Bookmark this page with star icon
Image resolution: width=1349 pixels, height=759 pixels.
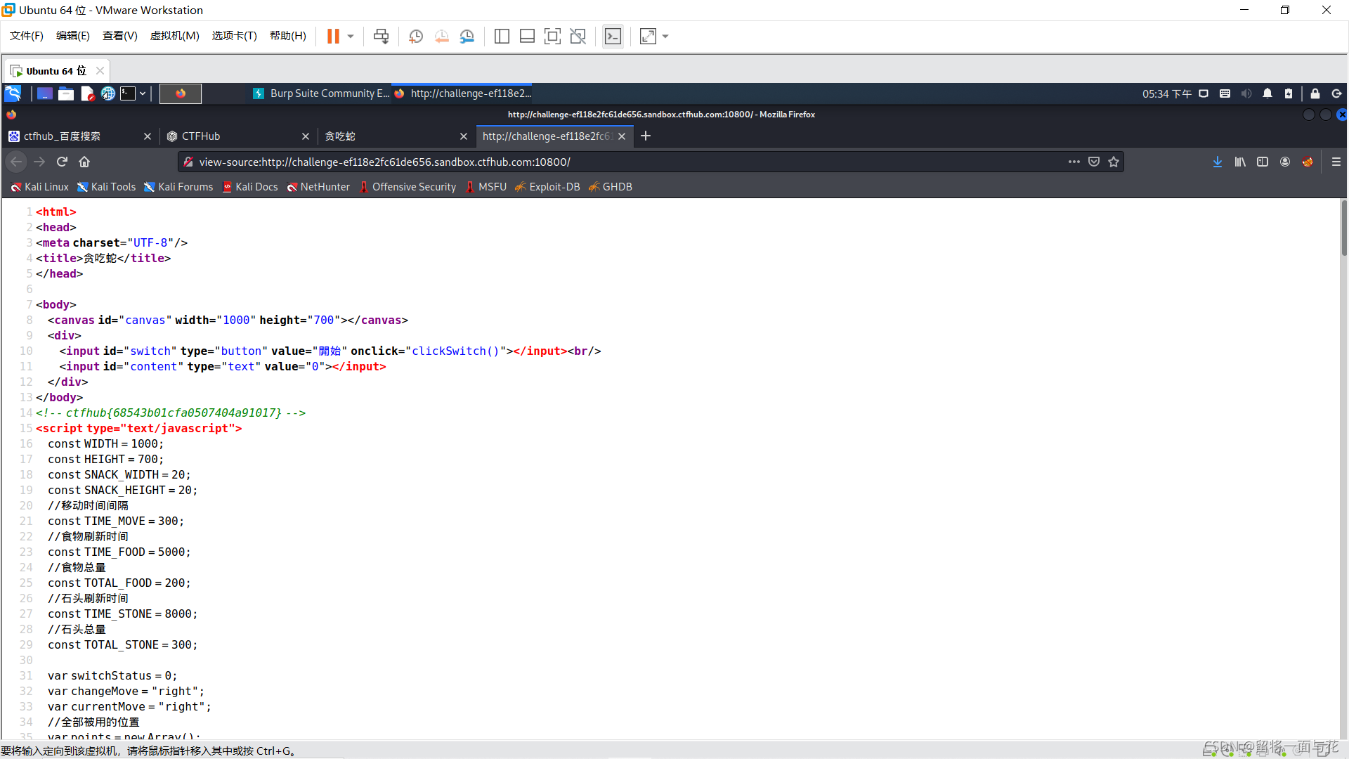[1114, 162]
